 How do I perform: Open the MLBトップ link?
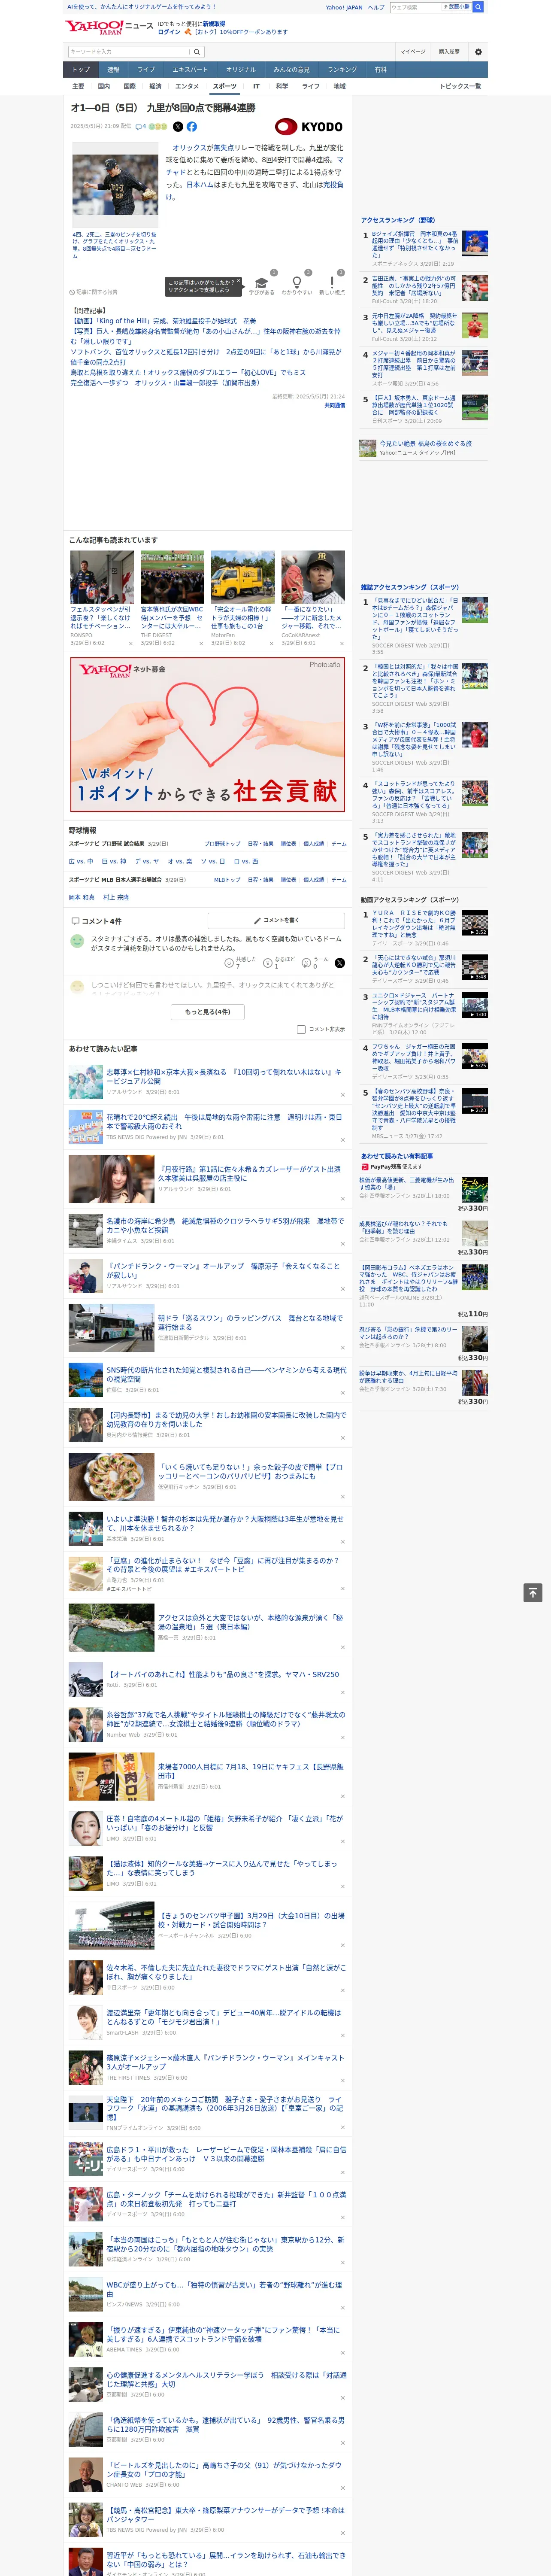coord(227,880)
